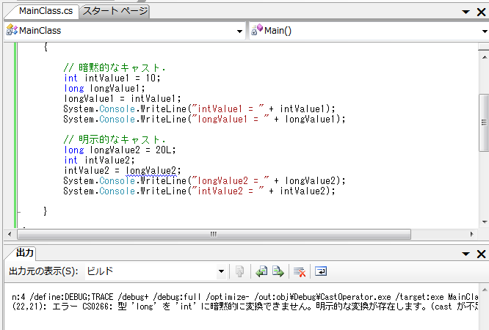Click the 出力元の表示(S): label
Image resolution: width=489 pixels, height=330 pixels.
coord(43,271)
